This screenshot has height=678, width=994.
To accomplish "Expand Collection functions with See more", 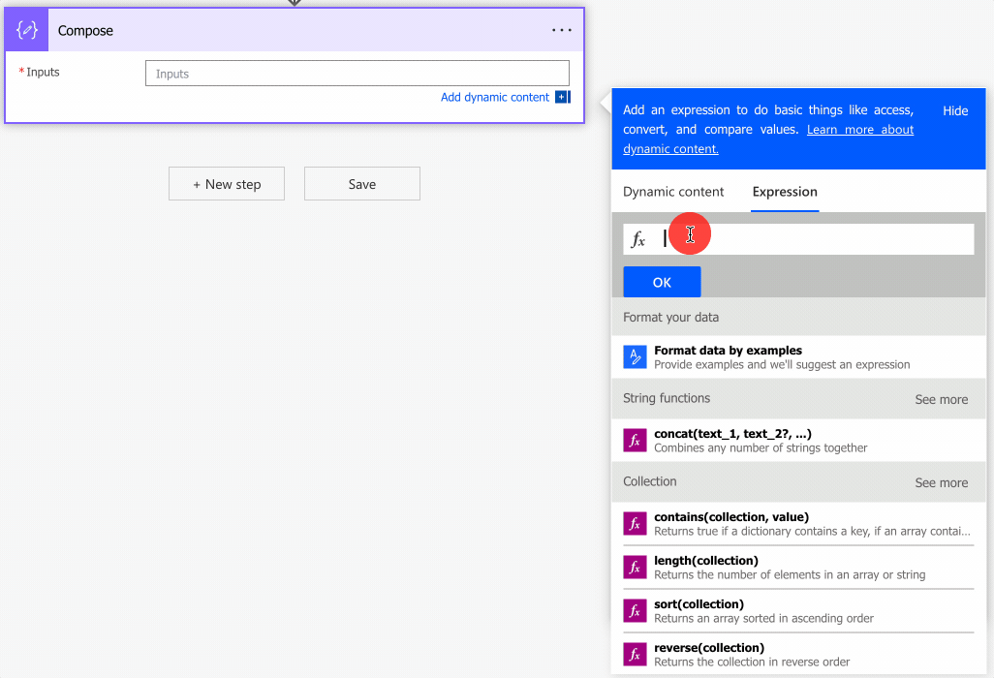I will (x=941, y=482).
